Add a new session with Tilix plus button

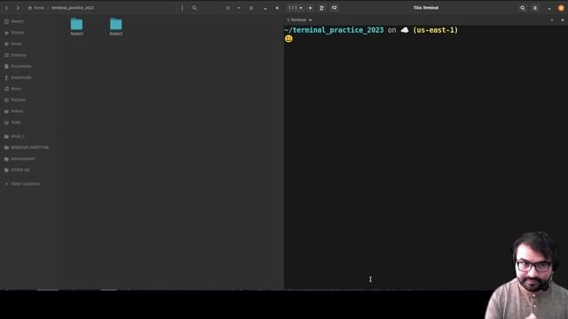pyautogui.click(x=310, y=8)
